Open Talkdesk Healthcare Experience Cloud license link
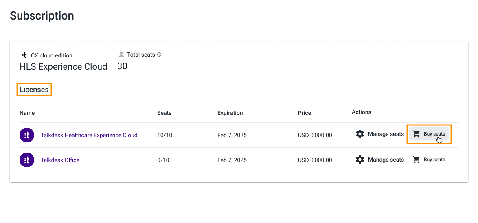 [89, 135]
